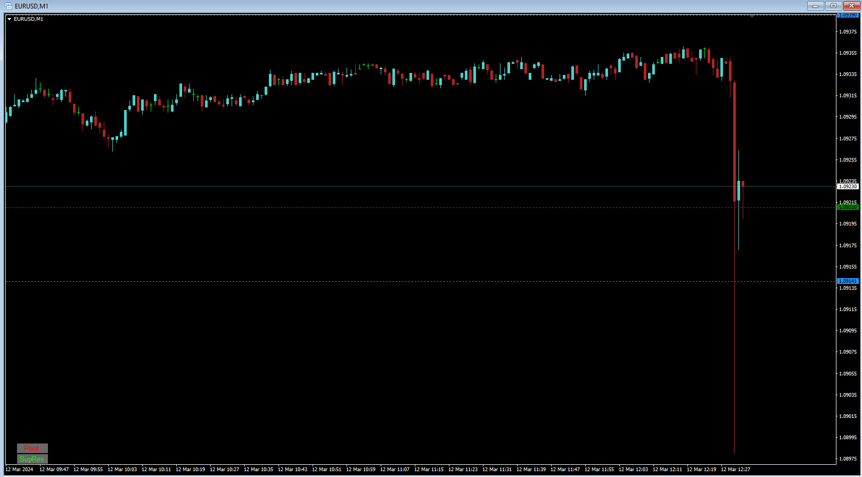Image resolution: width=862 pixels, height=477 pixels.
Task: Click the blue 1.09141 price label
Action: point(848,281)
